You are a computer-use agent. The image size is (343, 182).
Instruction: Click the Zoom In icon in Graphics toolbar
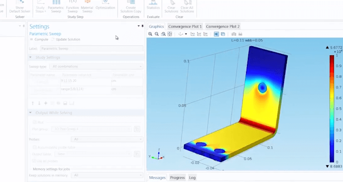(150, 34)
